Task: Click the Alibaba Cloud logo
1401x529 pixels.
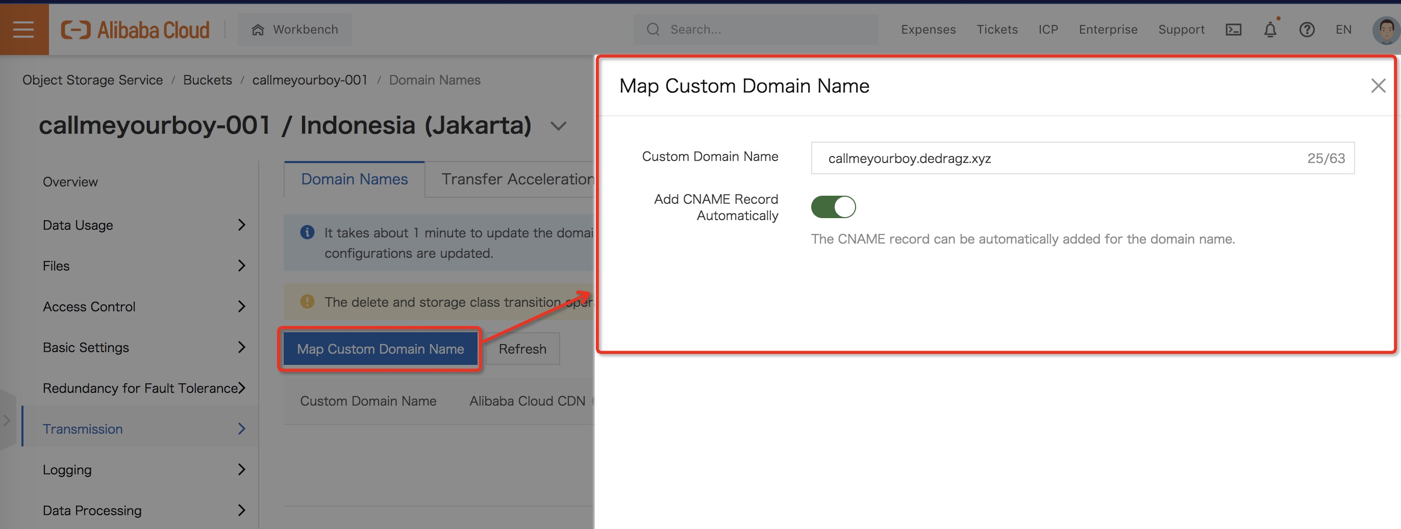Action: [x=135, y=30]
